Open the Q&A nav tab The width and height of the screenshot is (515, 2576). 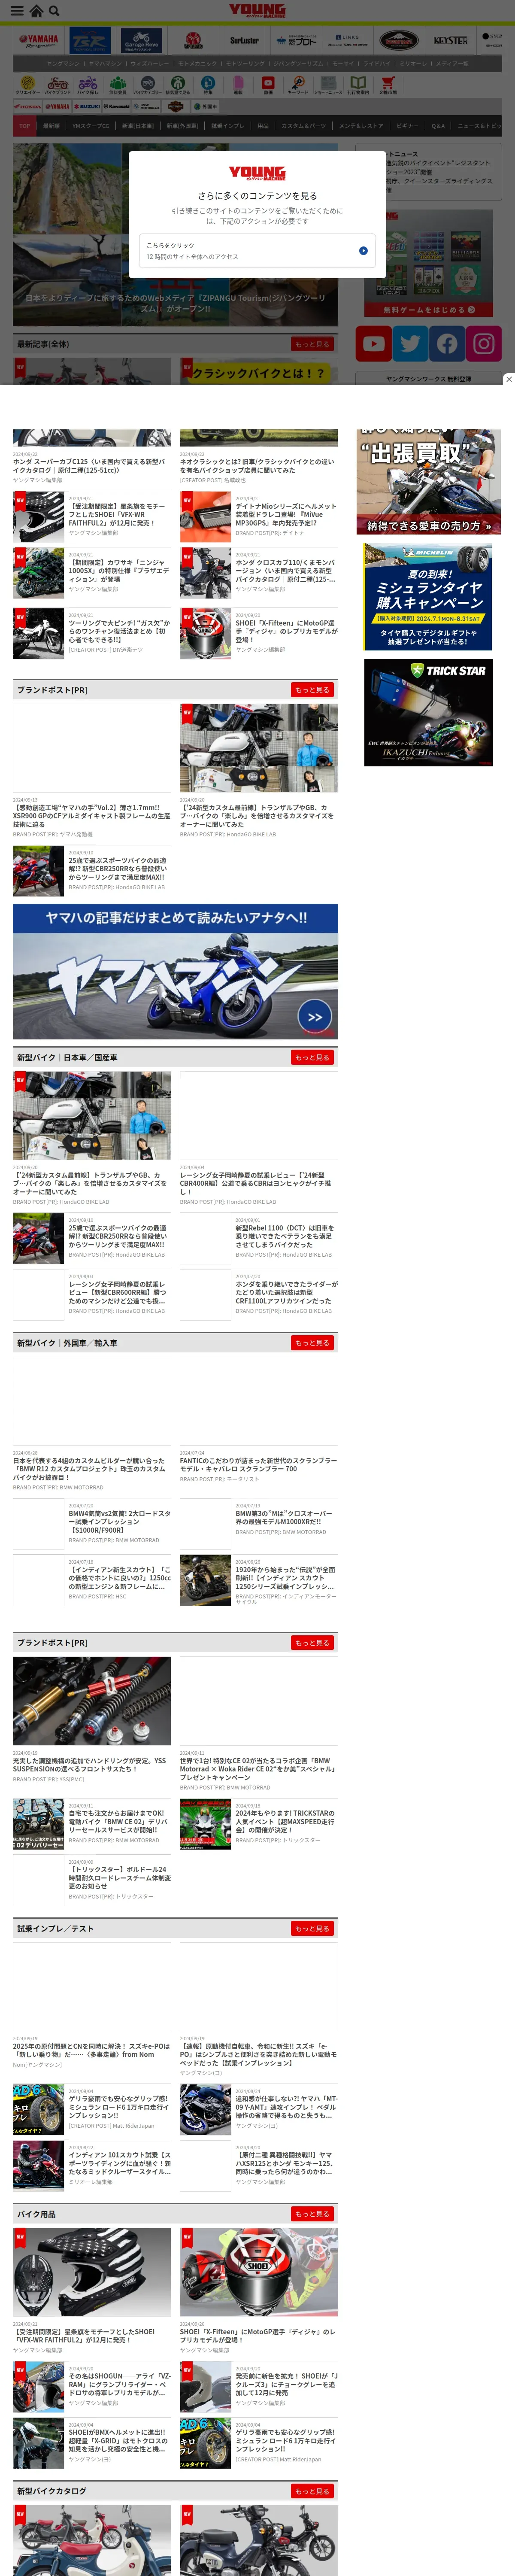[x=438, y=126]
